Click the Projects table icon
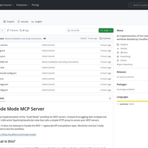 coord(4,22)
